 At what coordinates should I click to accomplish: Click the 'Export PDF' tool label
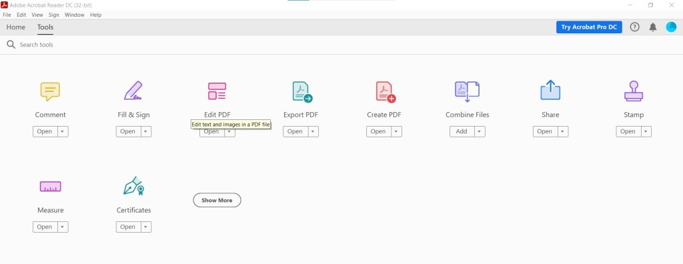click(x=301, y=115)
